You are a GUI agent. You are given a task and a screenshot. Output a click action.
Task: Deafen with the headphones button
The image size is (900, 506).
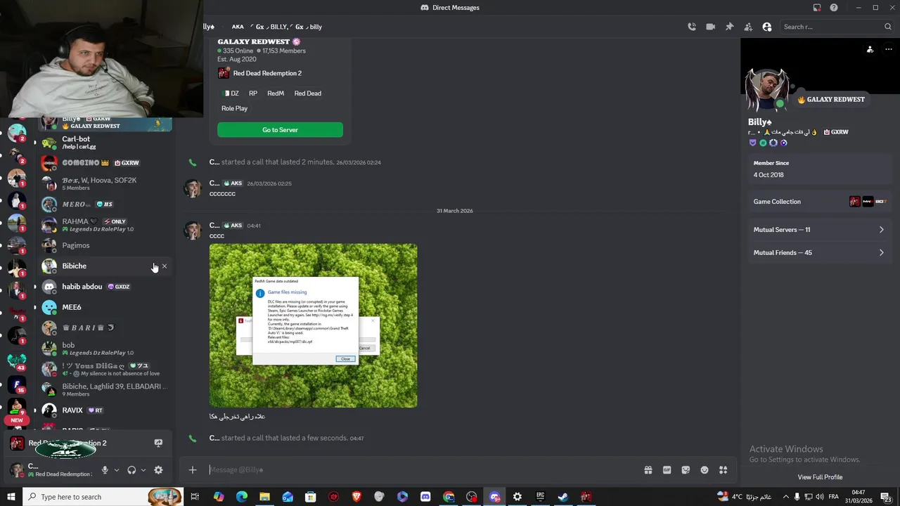[131, 470]
